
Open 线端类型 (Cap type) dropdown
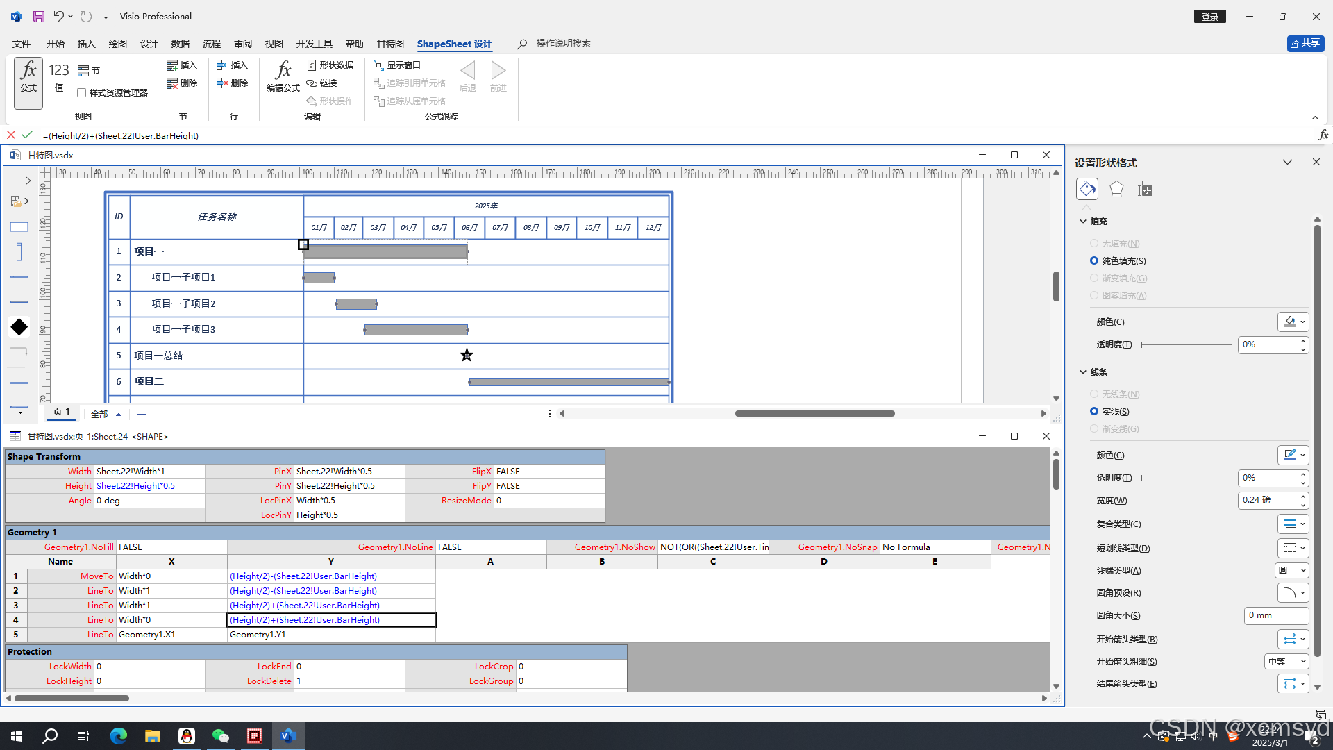pos(1293,570)
